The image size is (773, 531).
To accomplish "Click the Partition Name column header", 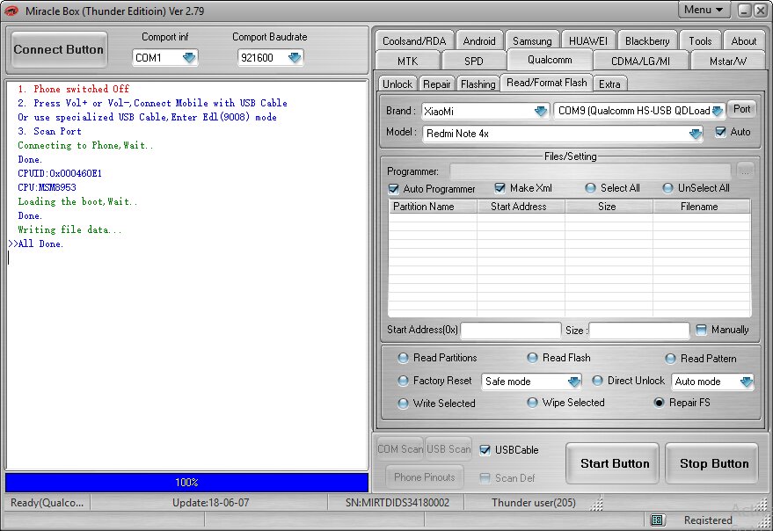I will pos(433,207).
